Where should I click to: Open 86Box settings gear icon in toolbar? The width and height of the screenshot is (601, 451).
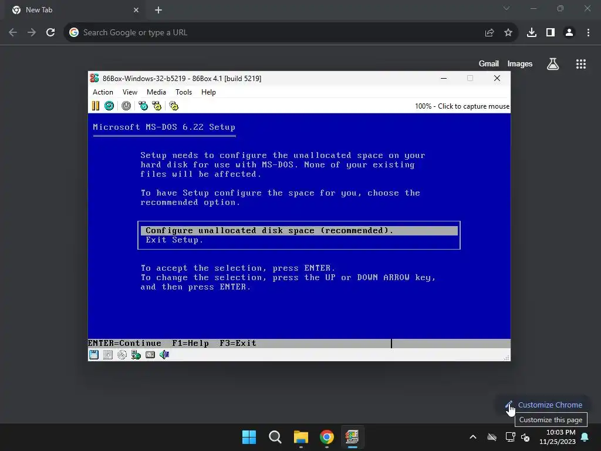click(x=174, y=106)
